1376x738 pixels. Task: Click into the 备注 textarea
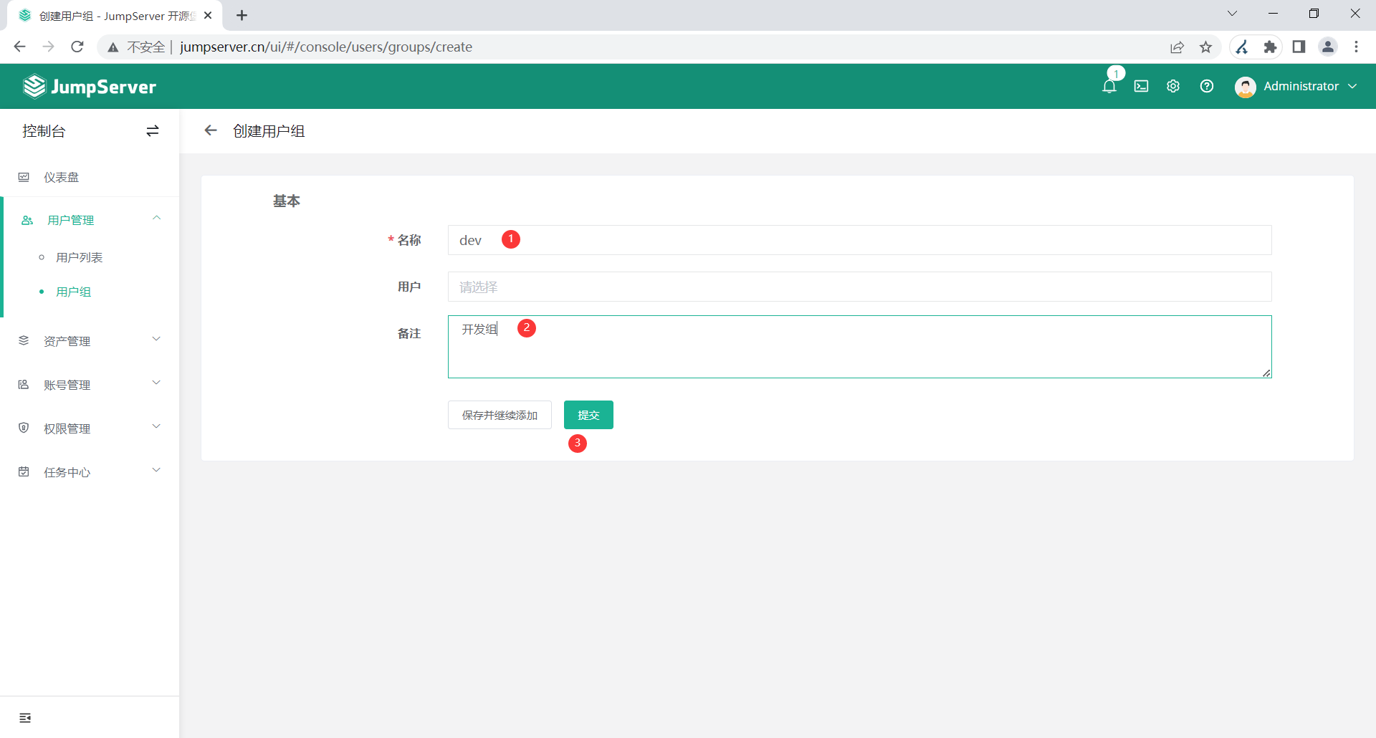tap(860, 347)
